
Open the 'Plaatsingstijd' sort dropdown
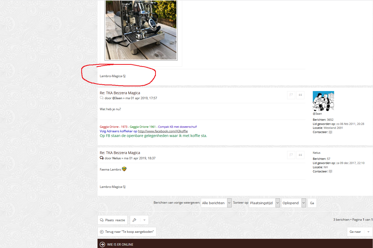click(264, 203)
